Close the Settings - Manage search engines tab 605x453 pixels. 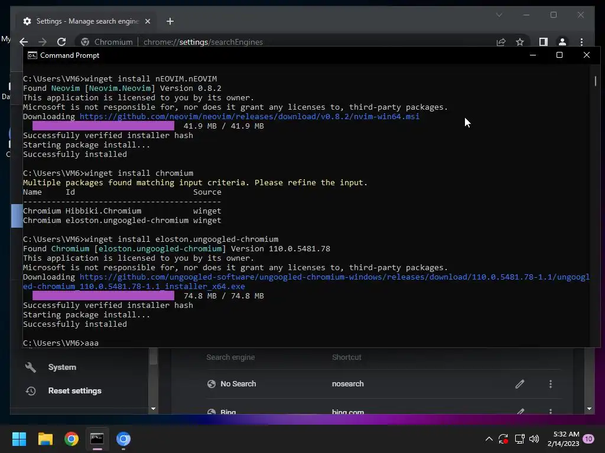coord(147,21)
